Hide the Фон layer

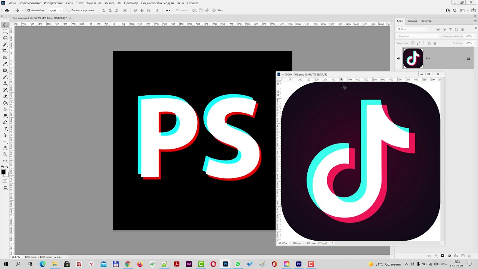coord(398,58)
